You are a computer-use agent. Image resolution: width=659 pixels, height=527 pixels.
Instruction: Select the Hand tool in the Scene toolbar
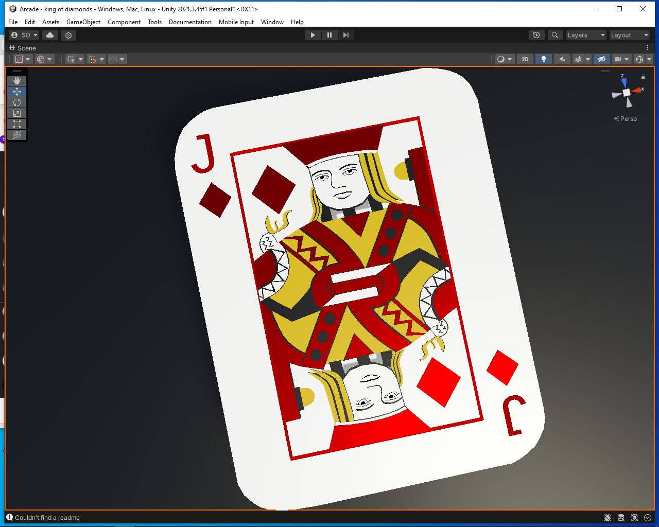tap(16, 80)
